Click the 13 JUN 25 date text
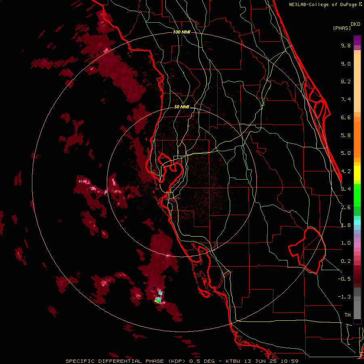This screenshot has height=364, width=364. (261, 361)
